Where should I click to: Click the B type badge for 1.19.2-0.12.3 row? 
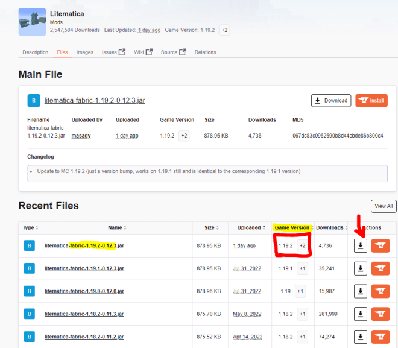(x=30, y=245)
